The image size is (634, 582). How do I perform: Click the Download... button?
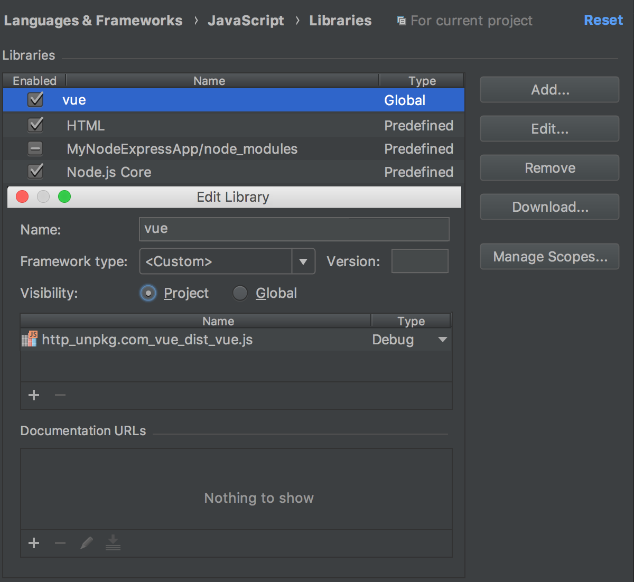(x=549, y=206)
